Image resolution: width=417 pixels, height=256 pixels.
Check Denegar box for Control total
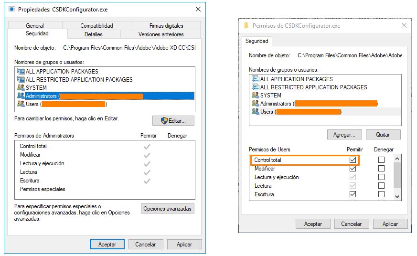point(381,160)
